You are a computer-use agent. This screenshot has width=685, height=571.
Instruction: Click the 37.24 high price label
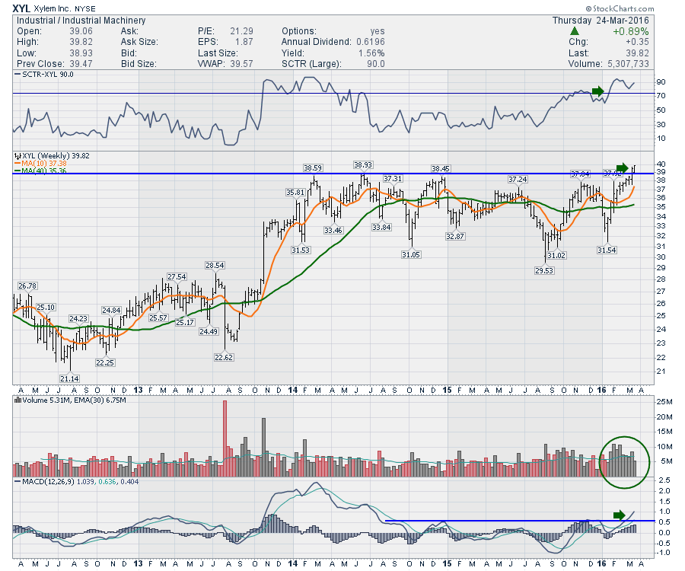click(518, 179)
